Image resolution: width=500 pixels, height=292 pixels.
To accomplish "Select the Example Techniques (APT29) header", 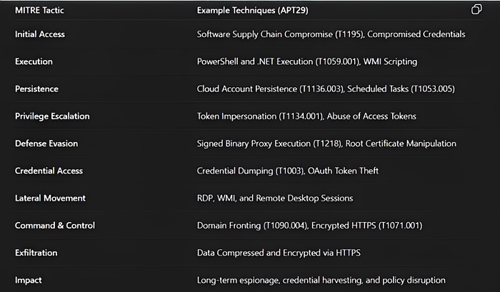I will (253, 10).
